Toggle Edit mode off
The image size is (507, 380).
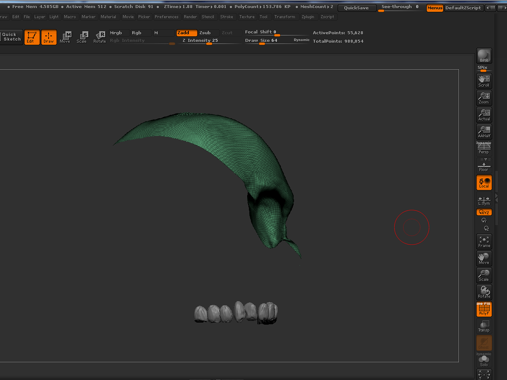click(x=32, y=37)
